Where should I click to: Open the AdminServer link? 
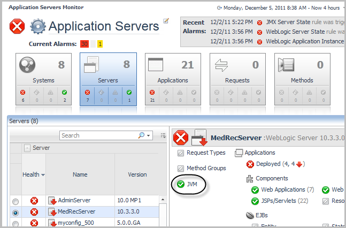coord(74,200)
